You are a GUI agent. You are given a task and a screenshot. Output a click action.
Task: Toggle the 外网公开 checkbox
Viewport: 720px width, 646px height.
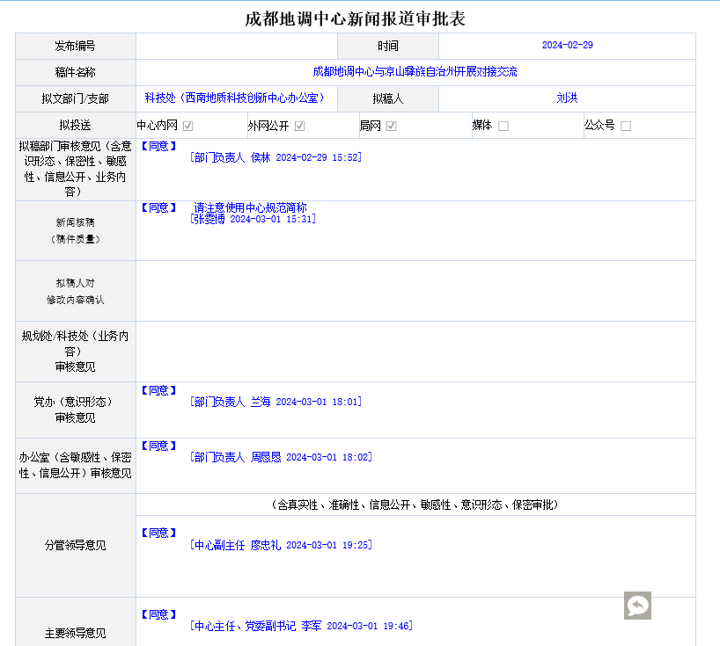299,126
